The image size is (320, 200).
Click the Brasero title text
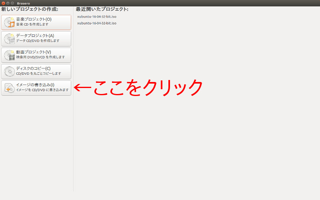(23, 4)
